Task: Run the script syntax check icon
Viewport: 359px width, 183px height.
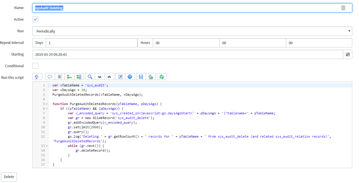Action: coord(151,77)
